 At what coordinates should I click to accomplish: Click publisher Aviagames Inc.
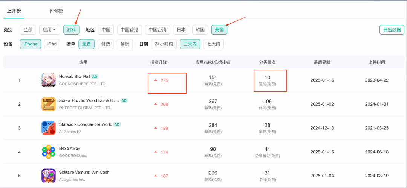pyautogui.click(x=72, y=179)
